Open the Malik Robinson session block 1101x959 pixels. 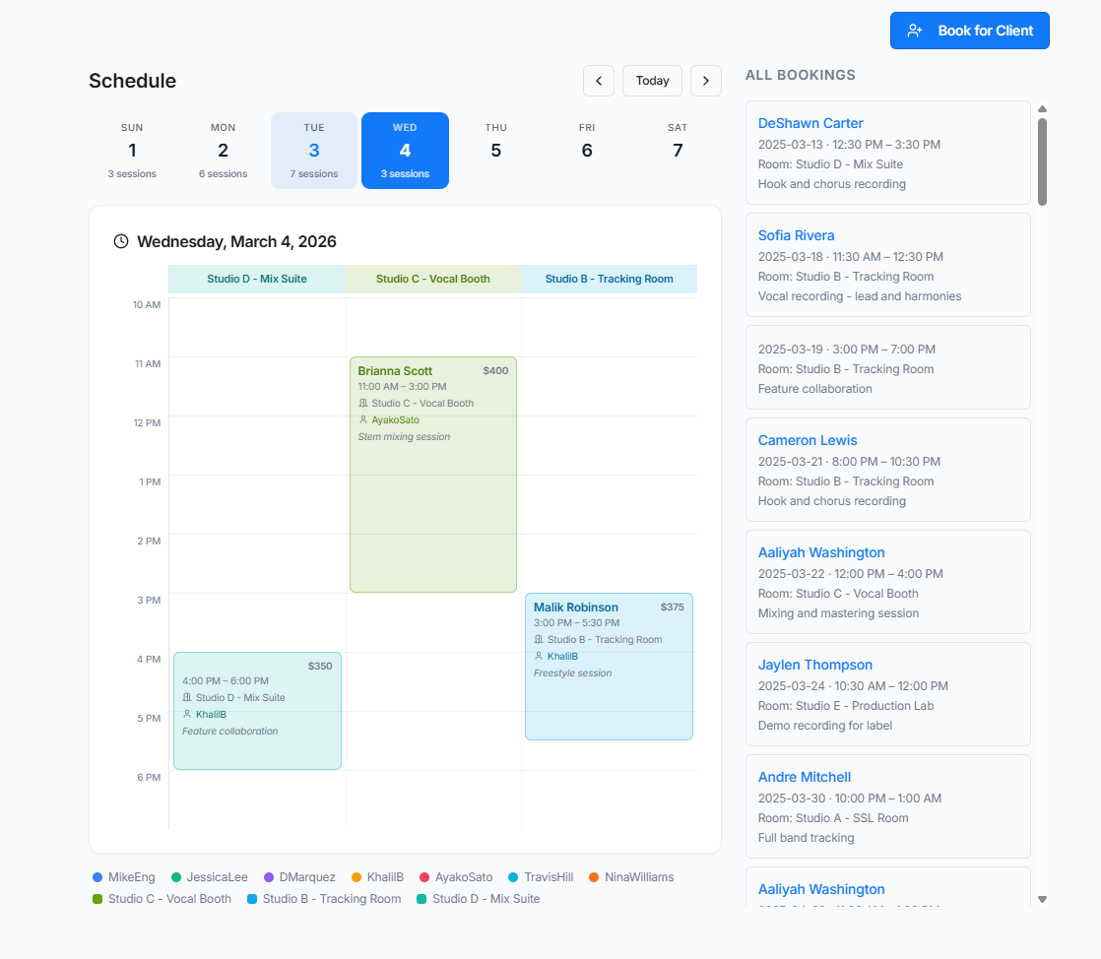(609, 667)
